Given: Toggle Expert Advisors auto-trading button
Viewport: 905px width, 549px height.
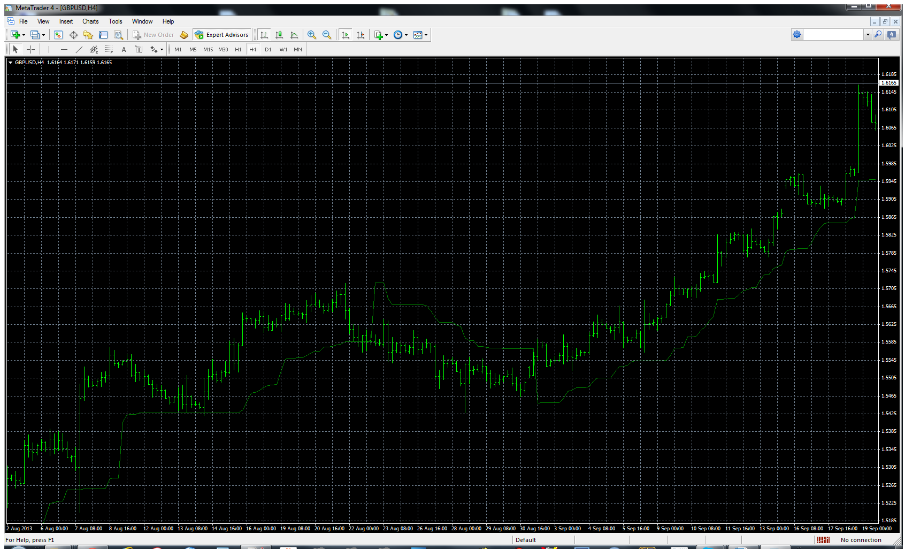Looking at the screenshot, I should pyautogui.click(x=221, y=35).
